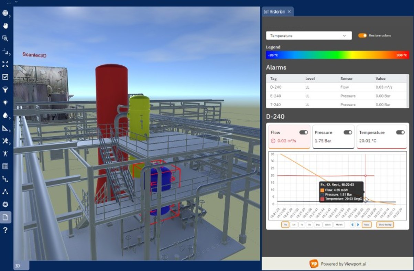Step chart time forward with right arrow

coord(358,225)
